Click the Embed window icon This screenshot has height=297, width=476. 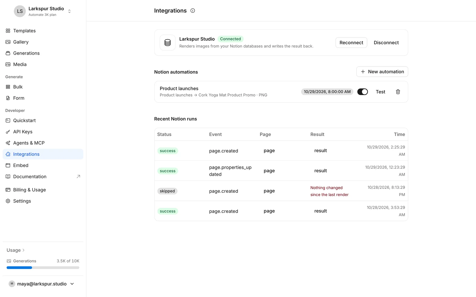pyautogui.click(x=8, y=165)
